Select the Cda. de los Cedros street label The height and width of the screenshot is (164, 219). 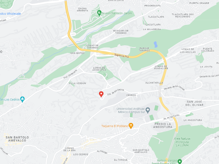[115, 92]
